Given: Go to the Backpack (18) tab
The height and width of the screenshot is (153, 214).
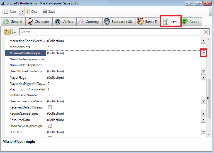Looking at the screenshot, I should point(119,21).
